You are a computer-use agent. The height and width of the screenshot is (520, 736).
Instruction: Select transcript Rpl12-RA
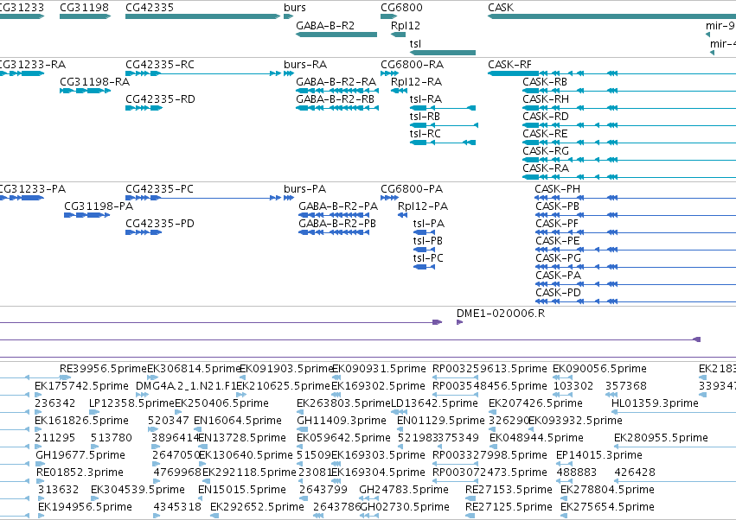click(x=399, y=91)
